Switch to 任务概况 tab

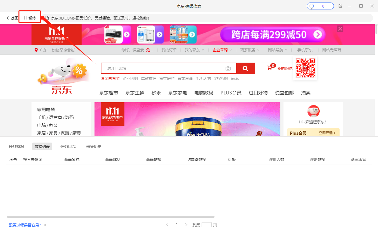(x=16, y=146)
